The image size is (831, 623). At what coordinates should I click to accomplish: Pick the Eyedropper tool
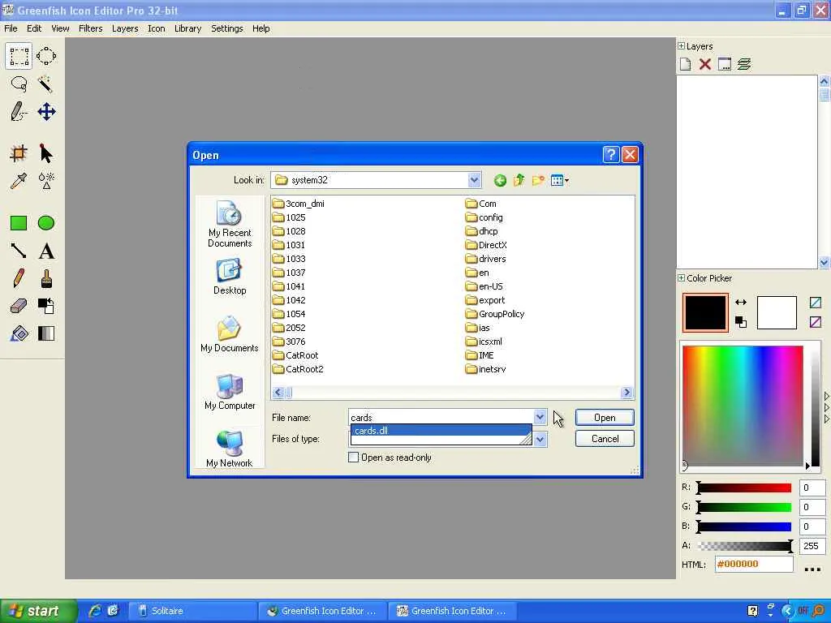click(19, 181)
